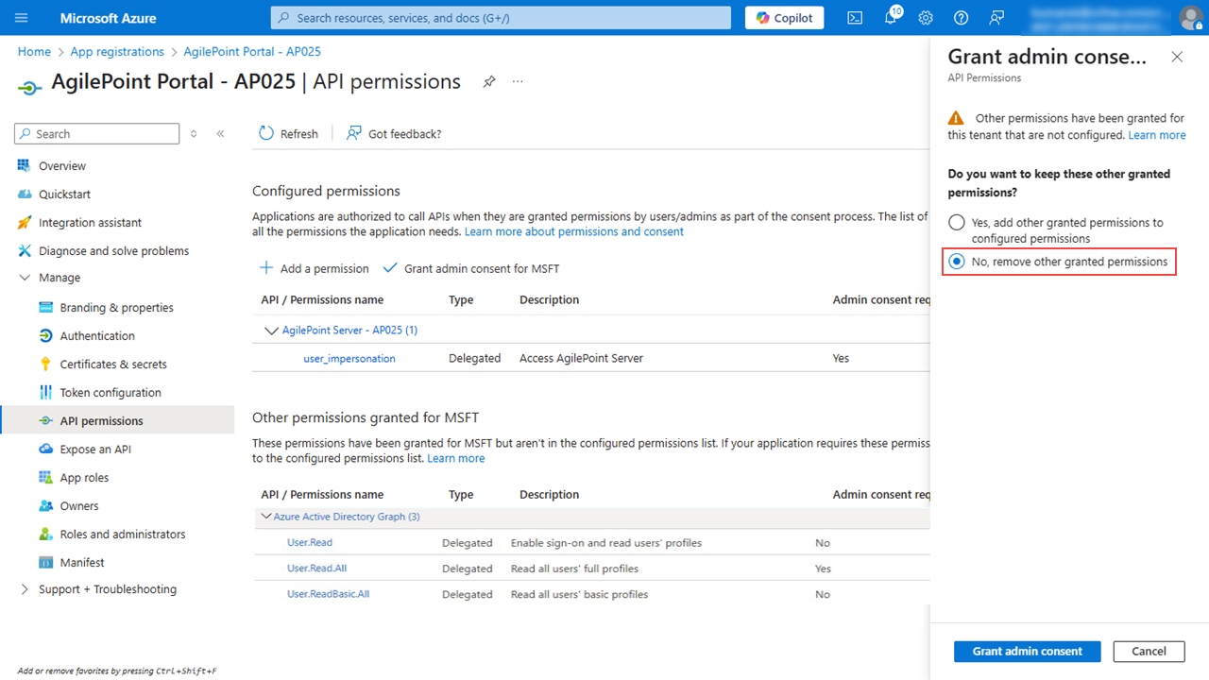
Task: Click the Refresh toolbar icon
Action: click(x=266, y=133)
